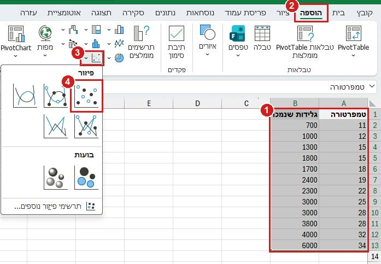Select column D header
The image size is (381, 264).
197,103
